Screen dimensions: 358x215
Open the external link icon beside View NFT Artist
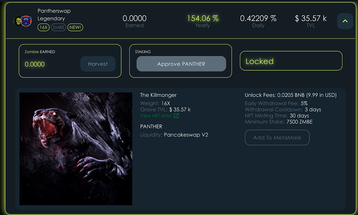point(176,116)
